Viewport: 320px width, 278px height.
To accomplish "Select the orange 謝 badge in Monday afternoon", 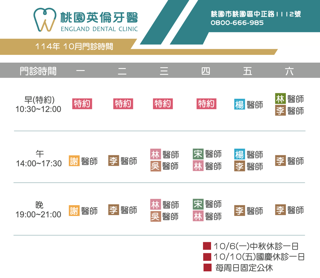I will (x=74, y=161).
